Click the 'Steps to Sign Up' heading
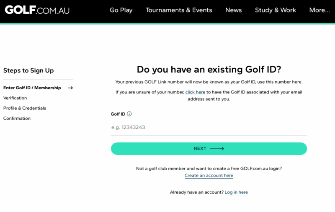This screenshot has width=335, height=212. (x=28, y=71)
